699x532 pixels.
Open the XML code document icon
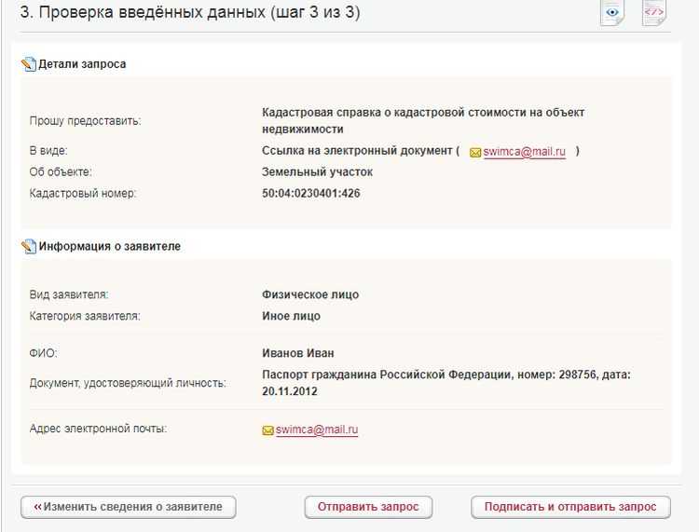tap(654, 12)
